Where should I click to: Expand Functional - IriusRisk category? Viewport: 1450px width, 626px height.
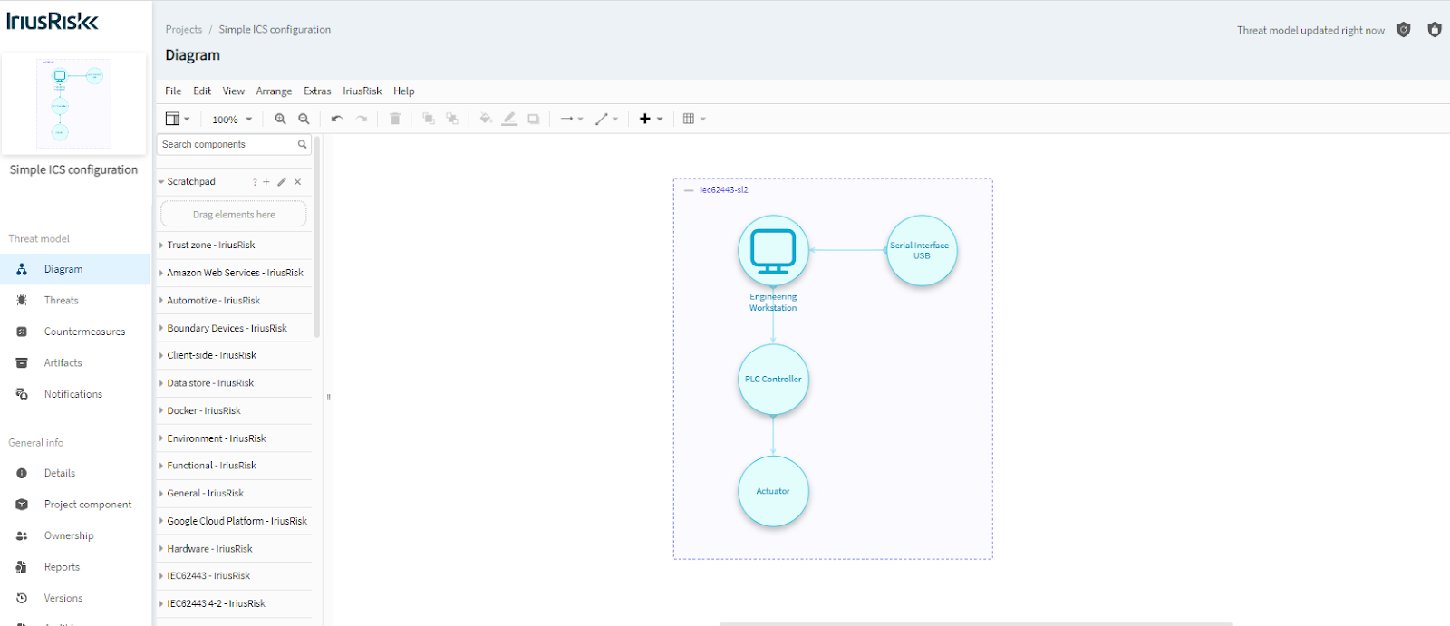(x=235, y=466)
